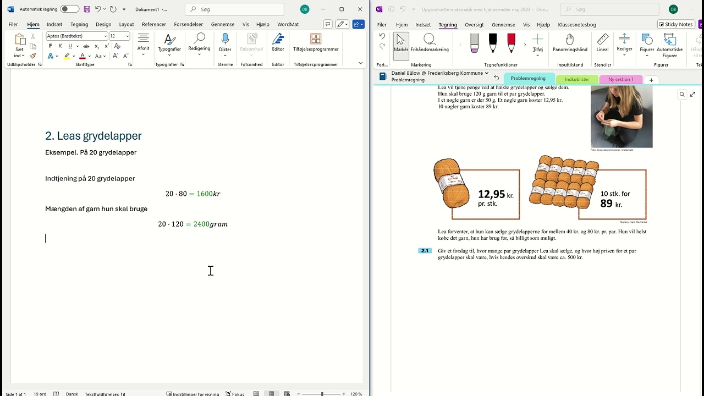704x396 pixels.
Task: Add new OneNote section plus
Action: tap(651, 80)
